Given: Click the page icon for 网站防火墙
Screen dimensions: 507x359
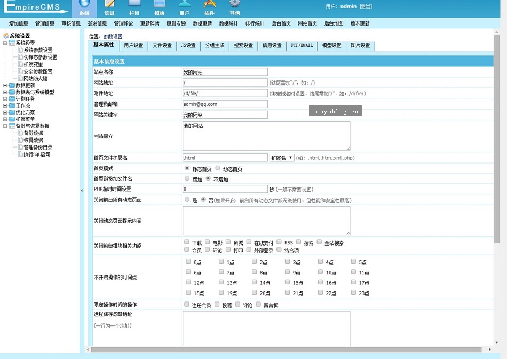Looking at the screenshot, I should pyautogui.click(x=20, y=78).
